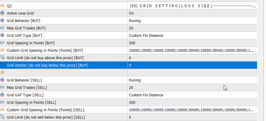Click the integer icon beside Max Grid Trades [BUY]
266x121 pixels.
(3, 28)
